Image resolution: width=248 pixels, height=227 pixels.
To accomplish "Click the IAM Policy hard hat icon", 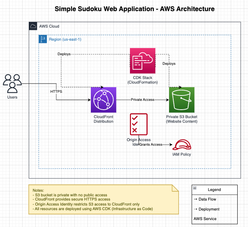I will point(182,145).
